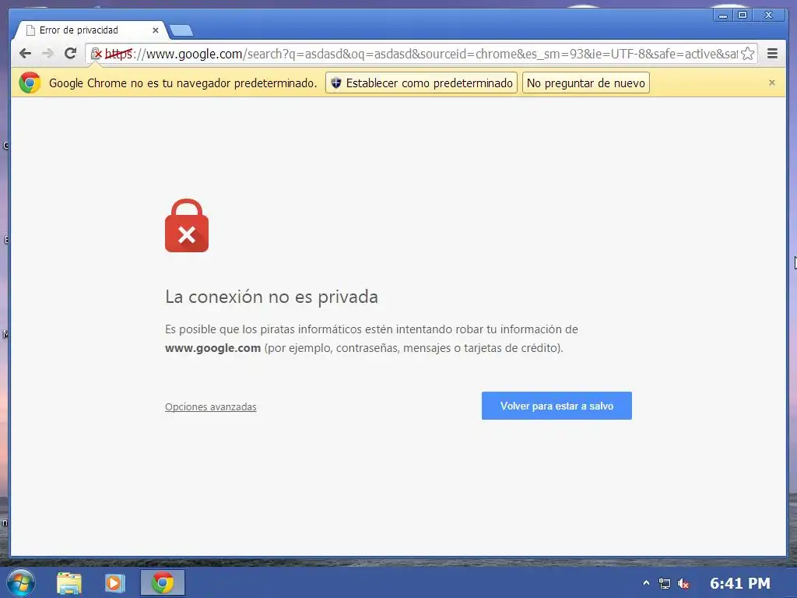Click the infobar text about default browser
This screenshot has height=598, width=797.
183,83
